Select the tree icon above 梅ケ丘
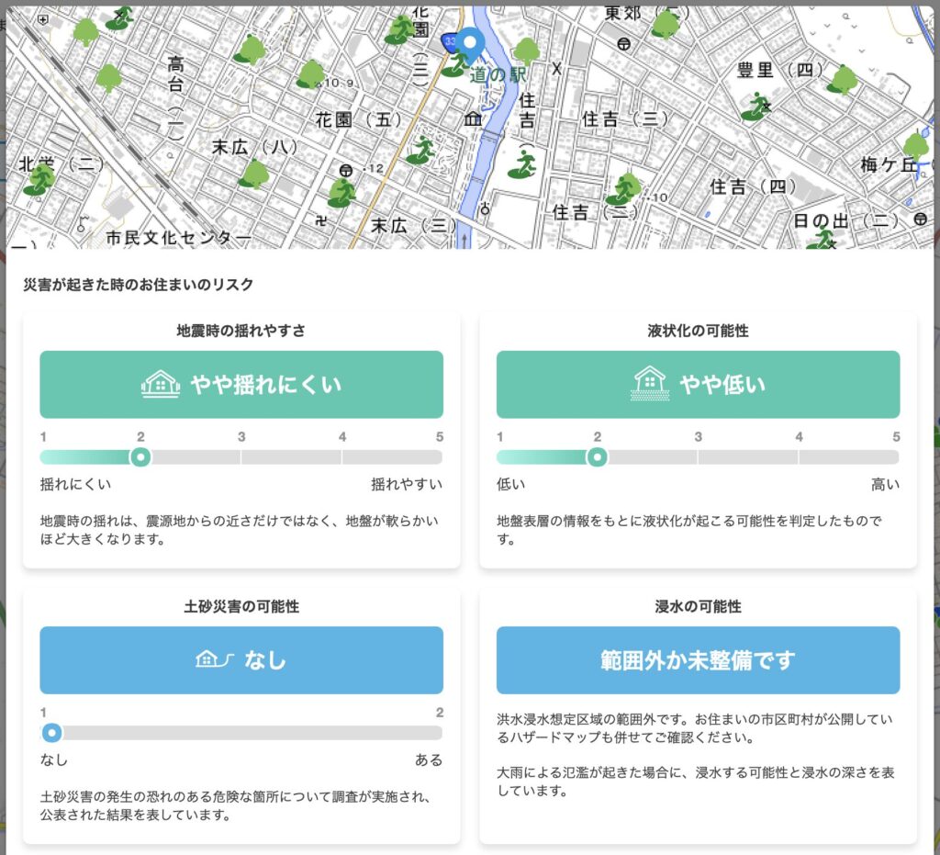940x855 pixels. tap(915, 145)
